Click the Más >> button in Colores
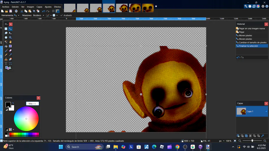This screenshot has height=151, width=269. coord(32,104)
